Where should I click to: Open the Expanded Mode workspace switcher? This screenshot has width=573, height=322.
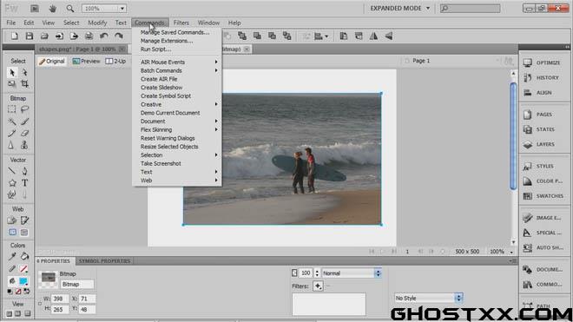pos(399,8)
